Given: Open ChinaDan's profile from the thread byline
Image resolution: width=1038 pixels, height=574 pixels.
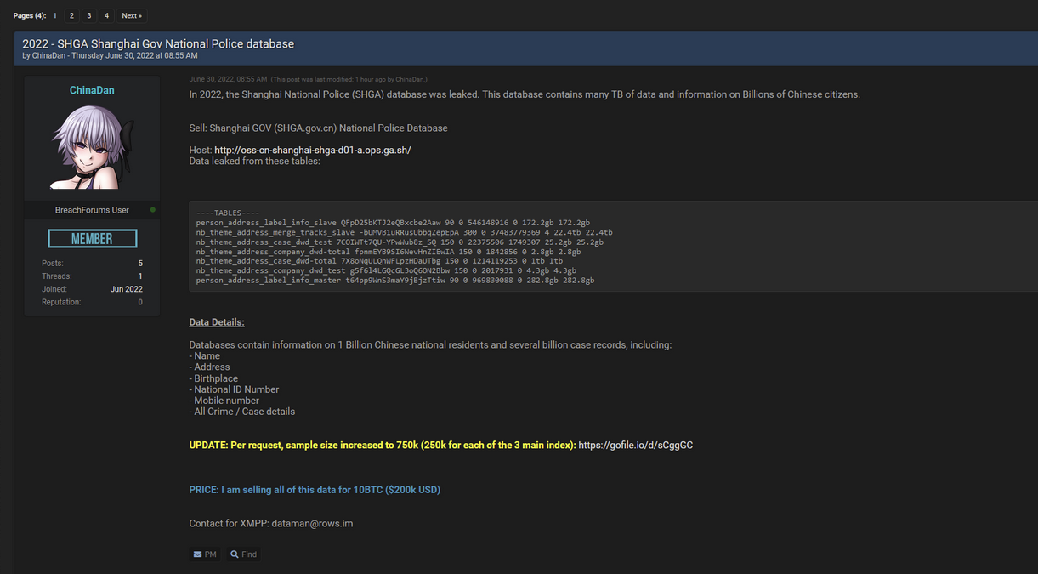Looking at the screenshot, I should 50,56.
